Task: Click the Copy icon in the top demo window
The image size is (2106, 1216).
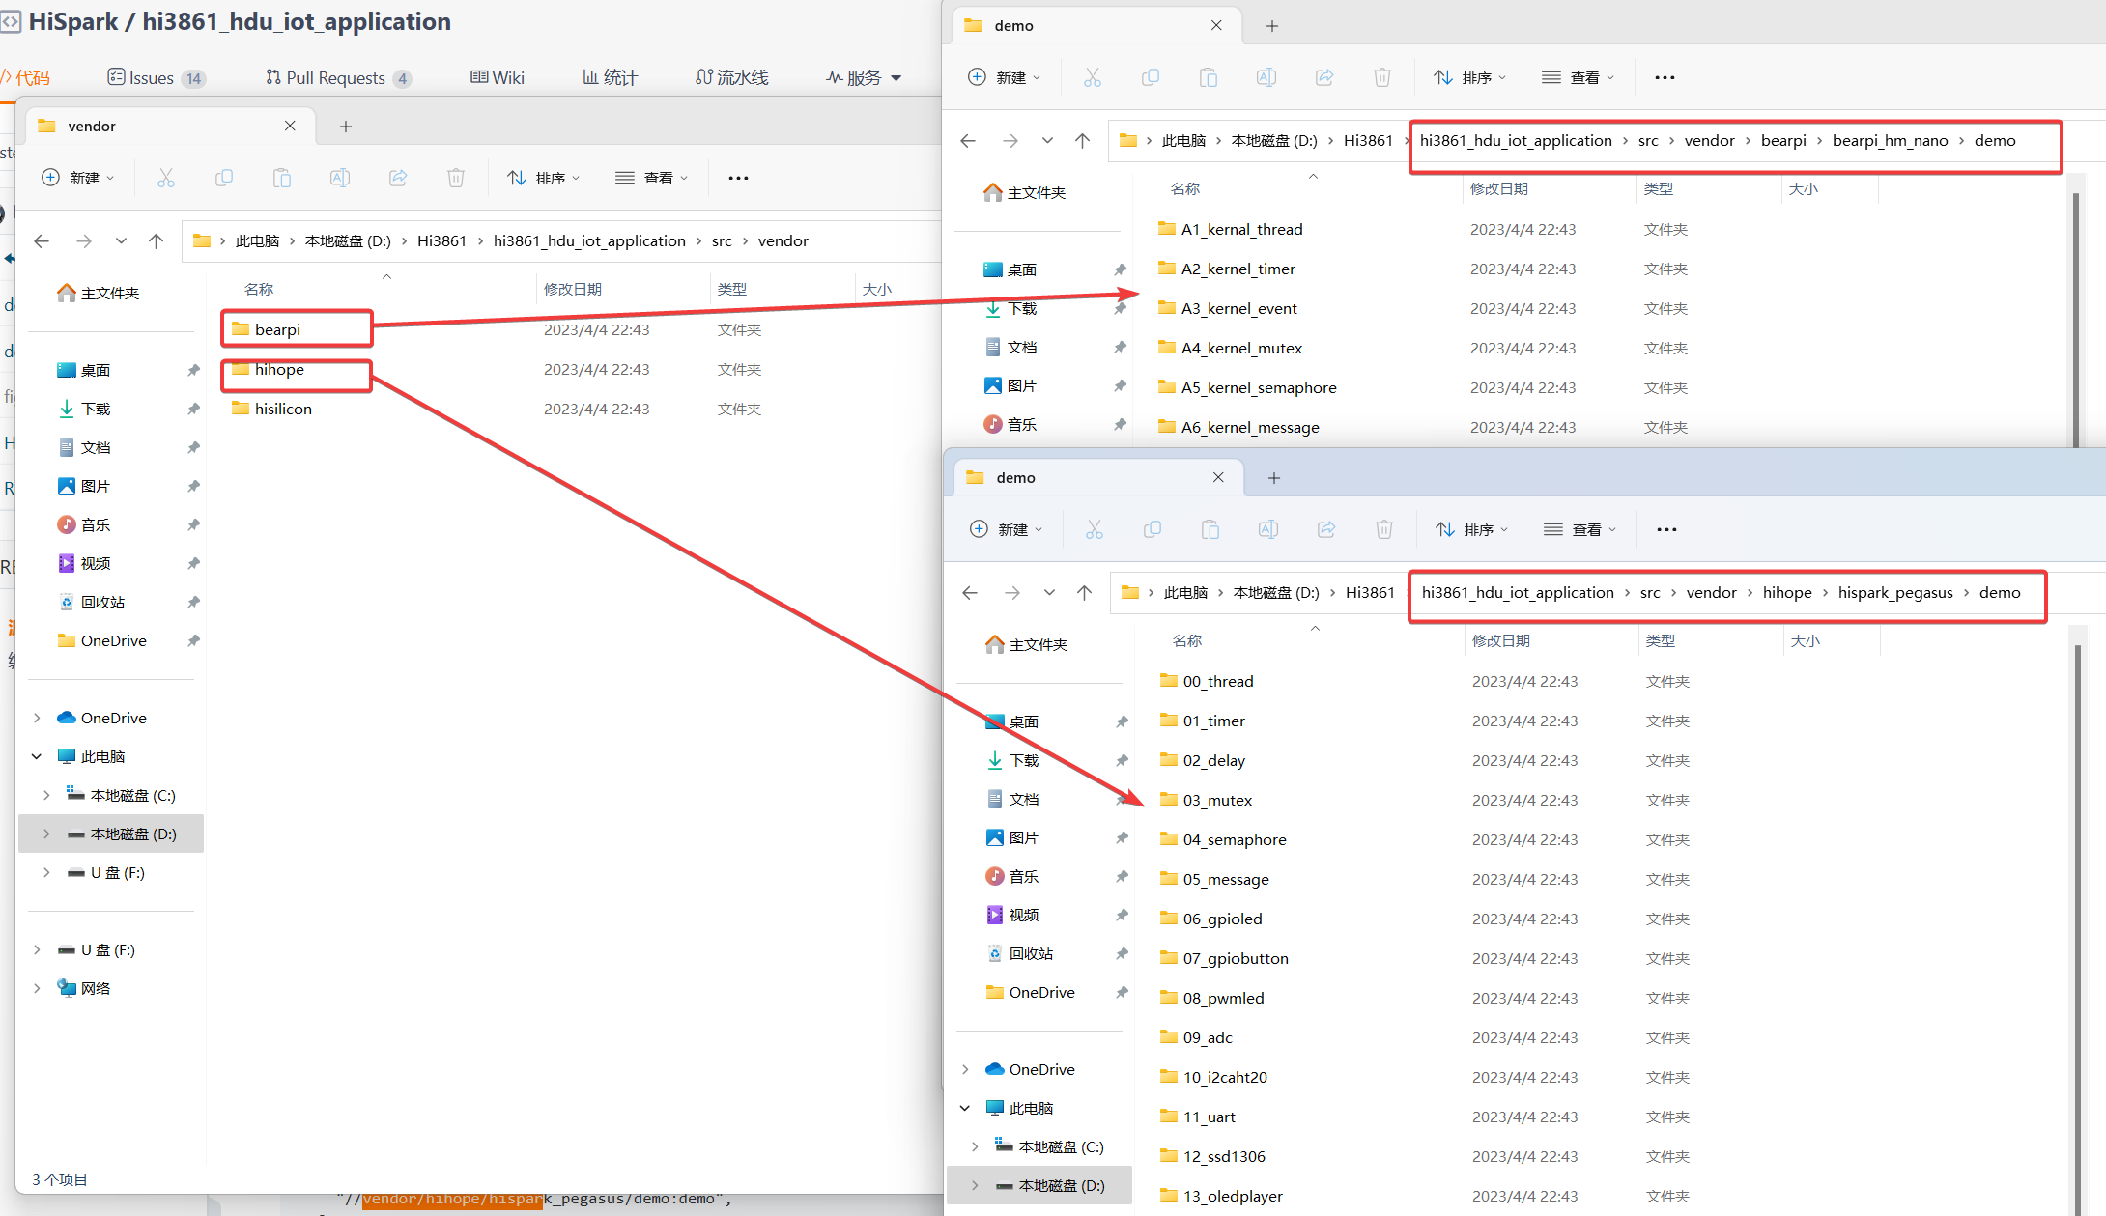Action: tap(1151, 77)
